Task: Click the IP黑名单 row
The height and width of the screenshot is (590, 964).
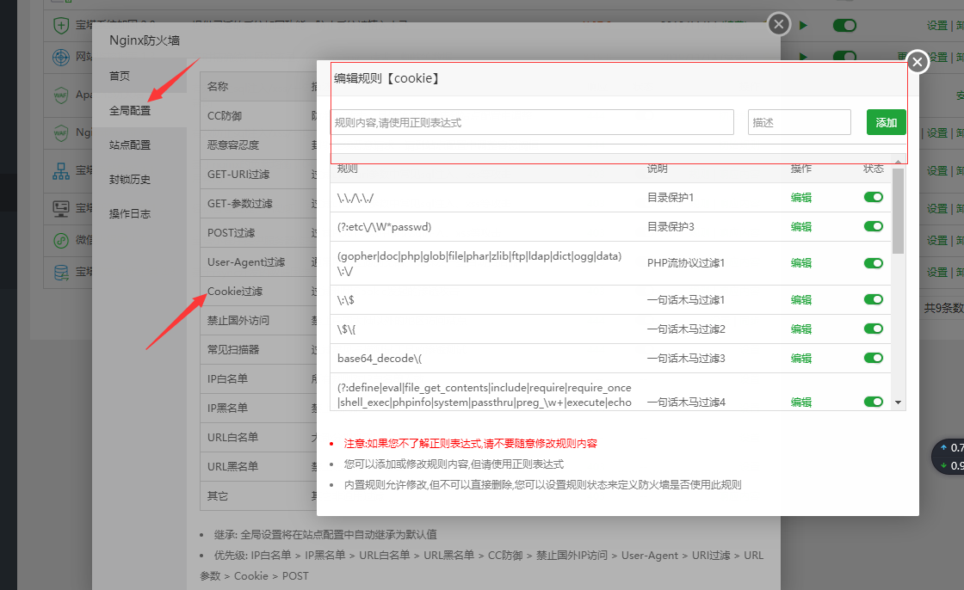Action: pos(258,408)
